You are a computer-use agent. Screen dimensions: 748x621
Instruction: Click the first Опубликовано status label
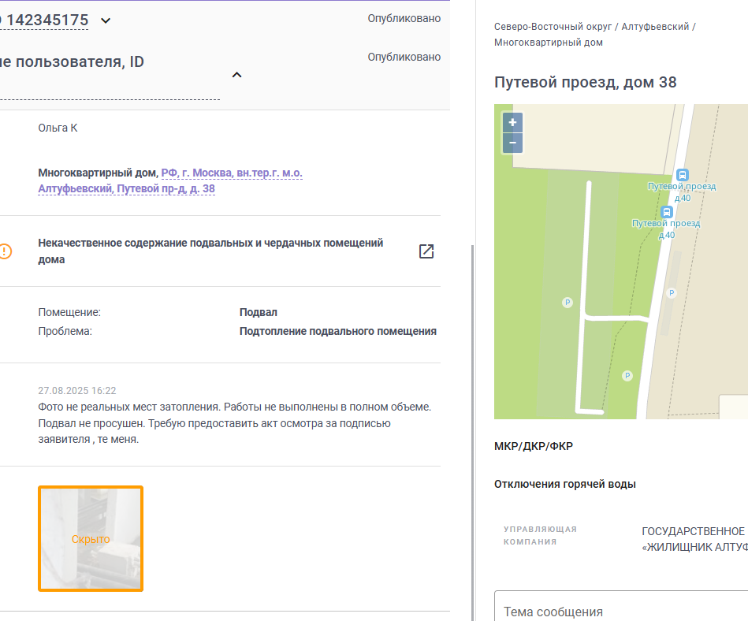tap(404, 18)
